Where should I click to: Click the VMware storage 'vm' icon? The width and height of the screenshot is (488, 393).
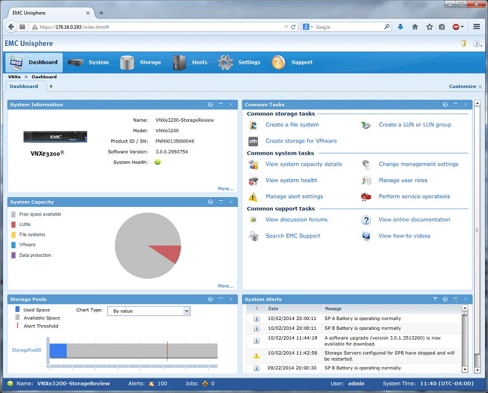tap(253, 141)
